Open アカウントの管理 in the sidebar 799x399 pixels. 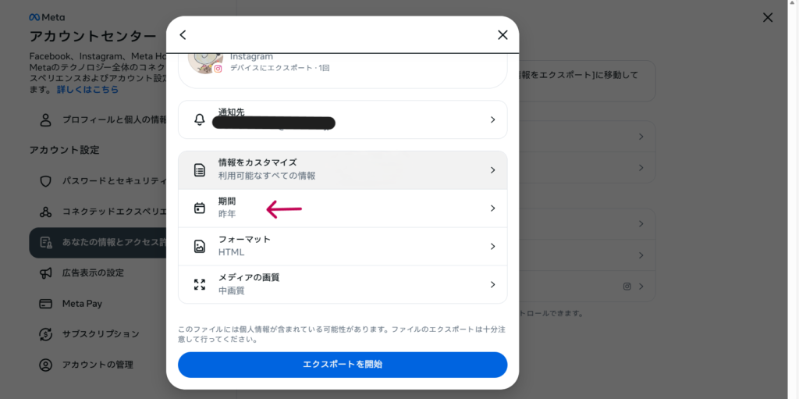point(97,365)
